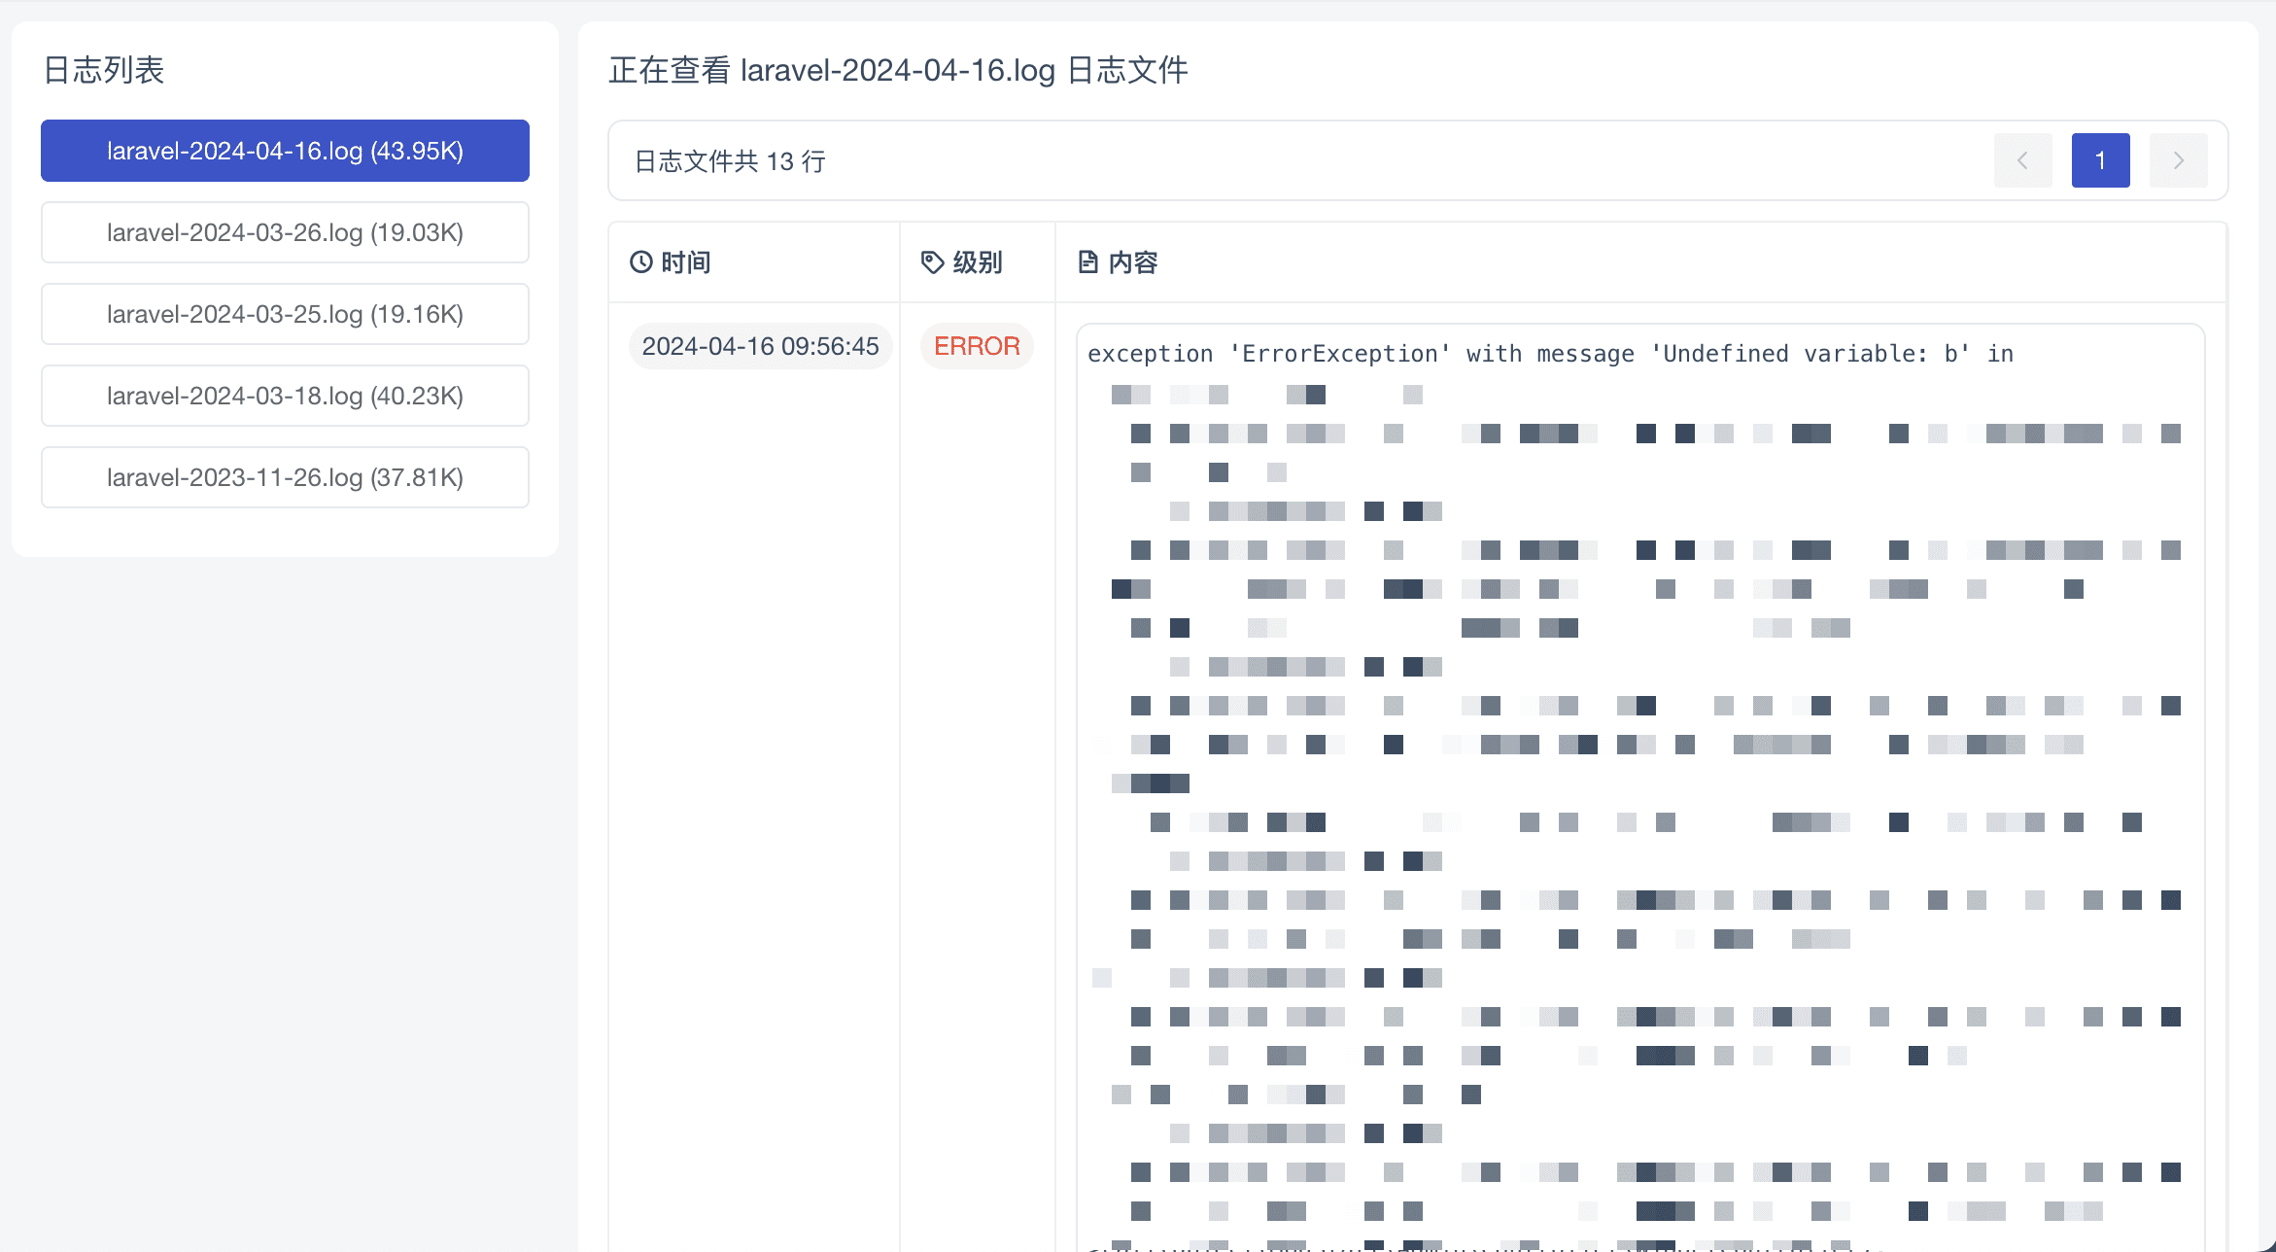
Task: Click the 正在查看 laravel-2024-04-16.log title
Action: (898, 70)
